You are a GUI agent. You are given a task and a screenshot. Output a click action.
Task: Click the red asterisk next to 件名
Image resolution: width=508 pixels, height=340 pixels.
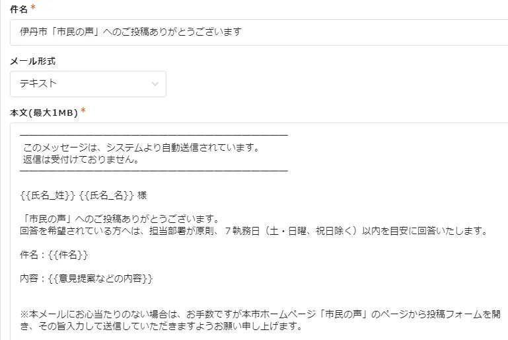(x=32, y=7)
